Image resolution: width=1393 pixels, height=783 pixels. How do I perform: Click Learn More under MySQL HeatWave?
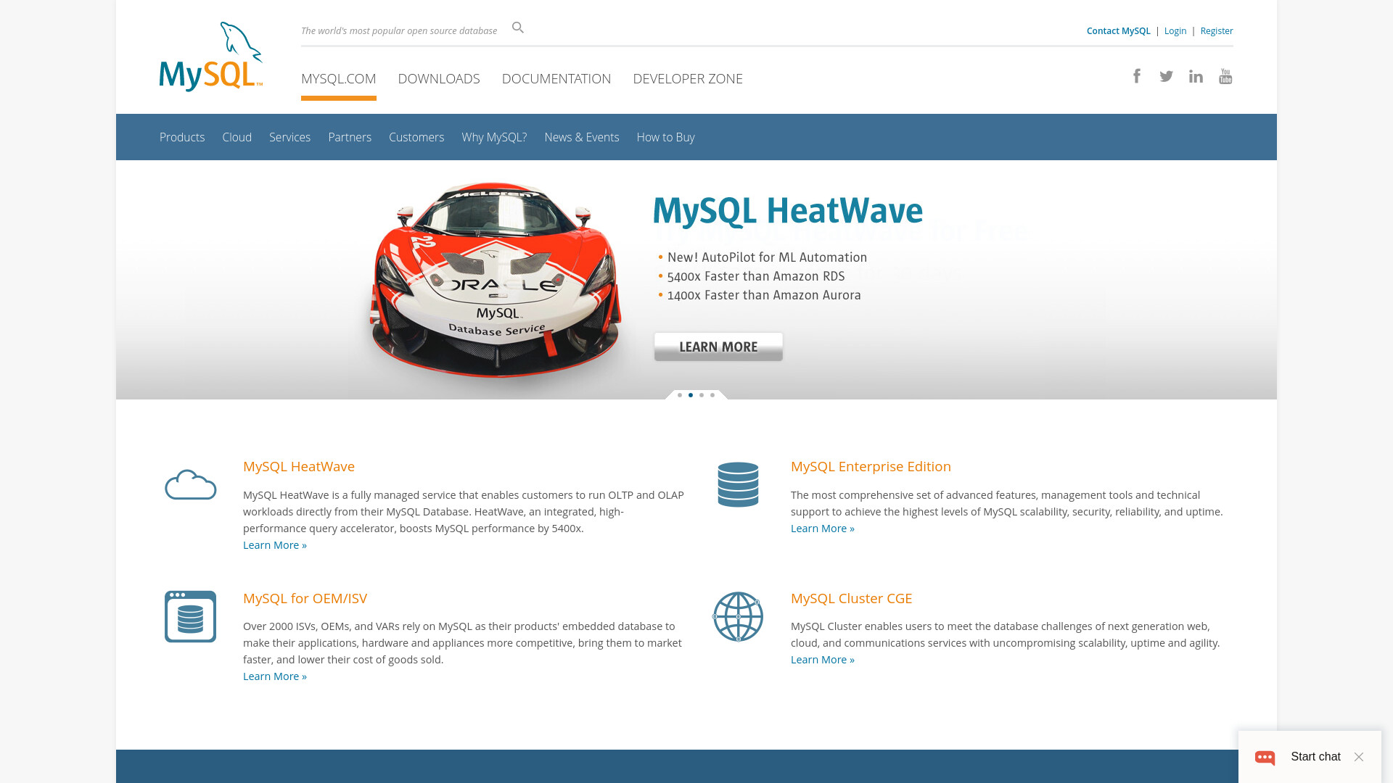275,545
